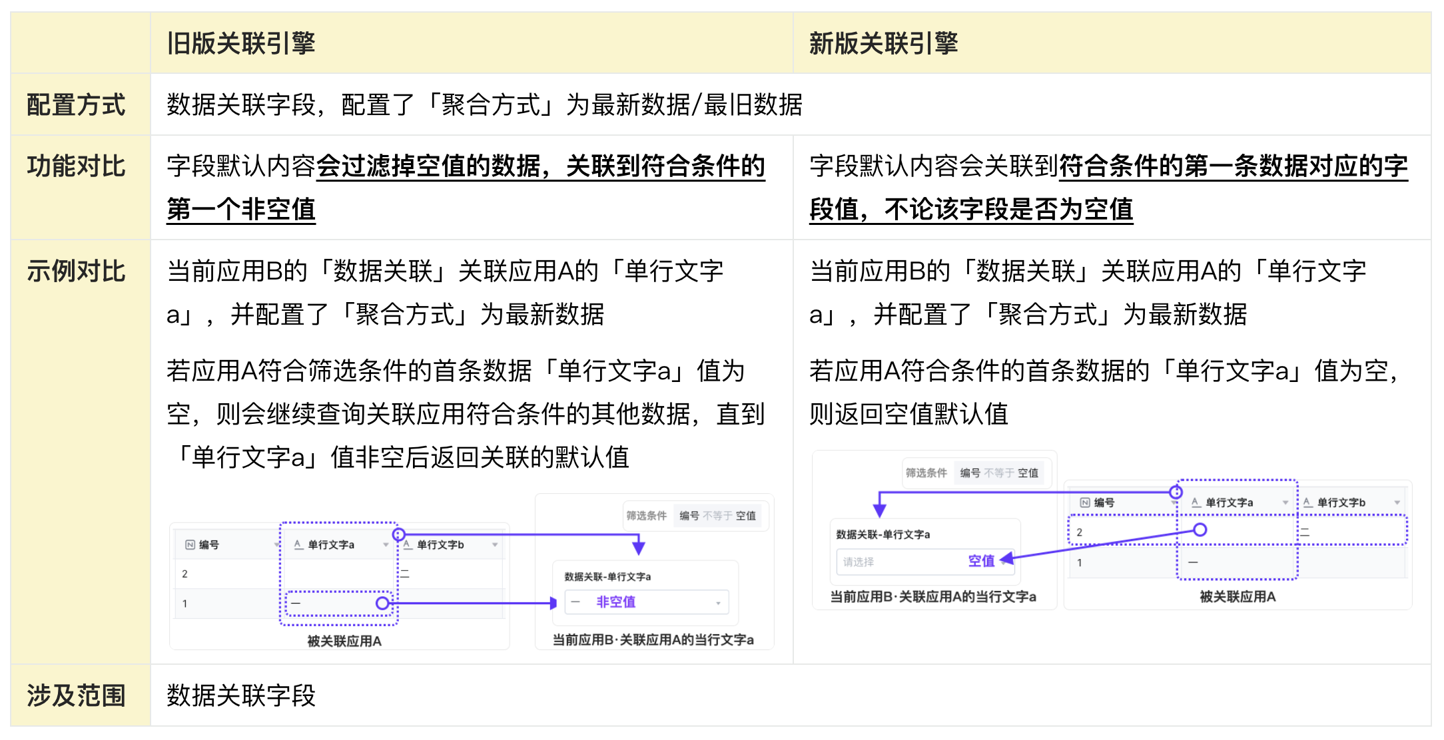Open the 单行文字a column dropdown arrow in 新版 example
This screenshot has width=1444, height=740.
pos(1285,503)
